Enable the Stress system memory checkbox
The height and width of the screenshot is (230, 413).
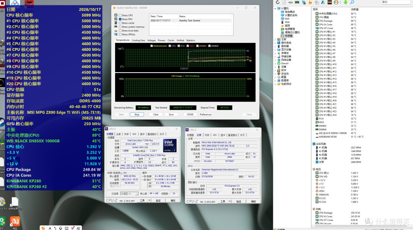coord(120,27)
